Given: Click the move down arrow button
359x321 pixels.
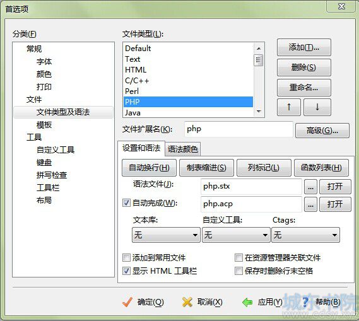Looking at the screenshot, I should click(317, 107).
